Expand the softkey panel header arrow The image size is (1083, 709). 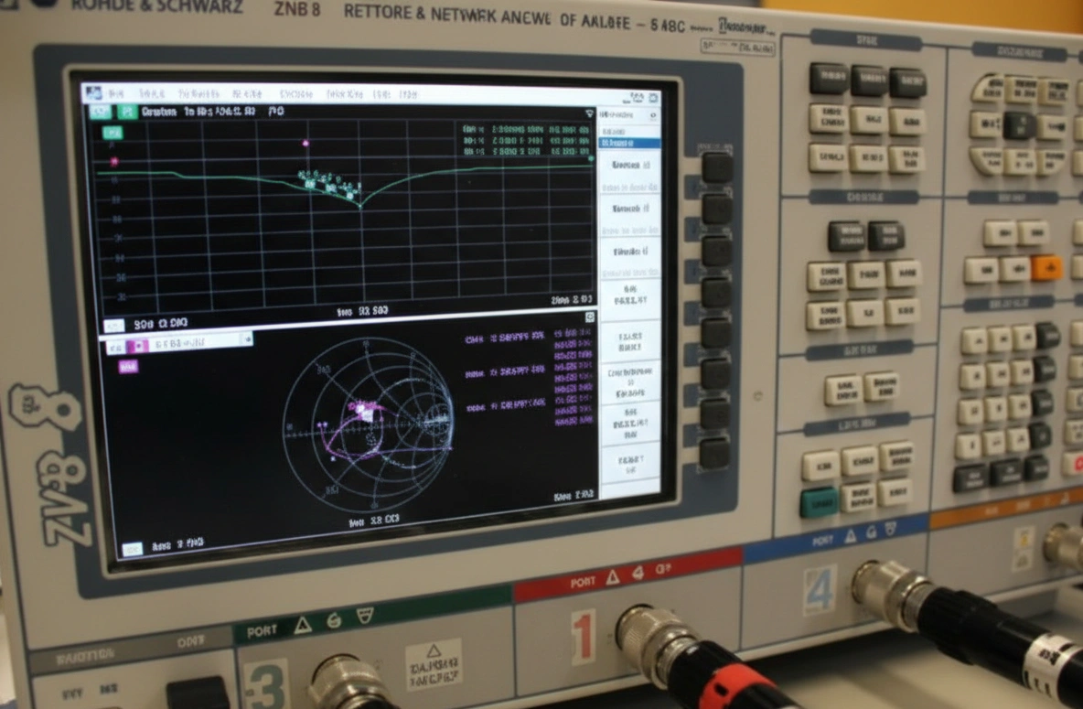click(653, 116)
